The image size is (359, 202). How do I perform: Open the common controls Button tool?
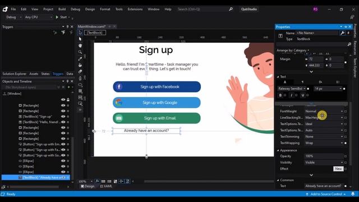[80, 103]
